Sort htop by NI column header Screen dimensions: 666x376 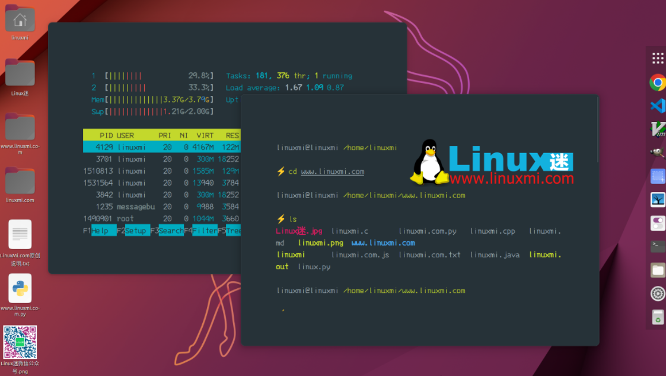183,136
